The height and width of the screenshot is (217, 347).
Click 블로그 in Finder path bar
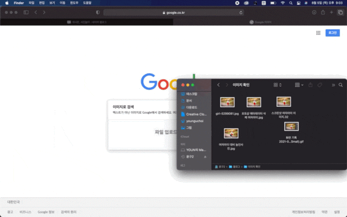click(235, 167)
